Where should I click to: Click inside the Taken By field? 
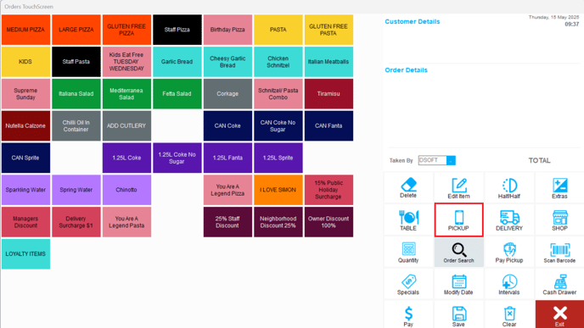(432, 160)
